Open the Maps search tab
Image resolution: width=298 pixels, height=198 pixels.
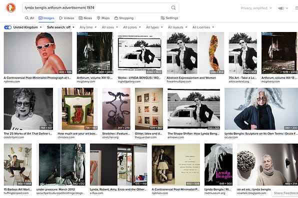103,18
